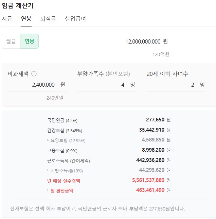
Task: Click the info icon beside 비과세액
Action: (34, 74)
